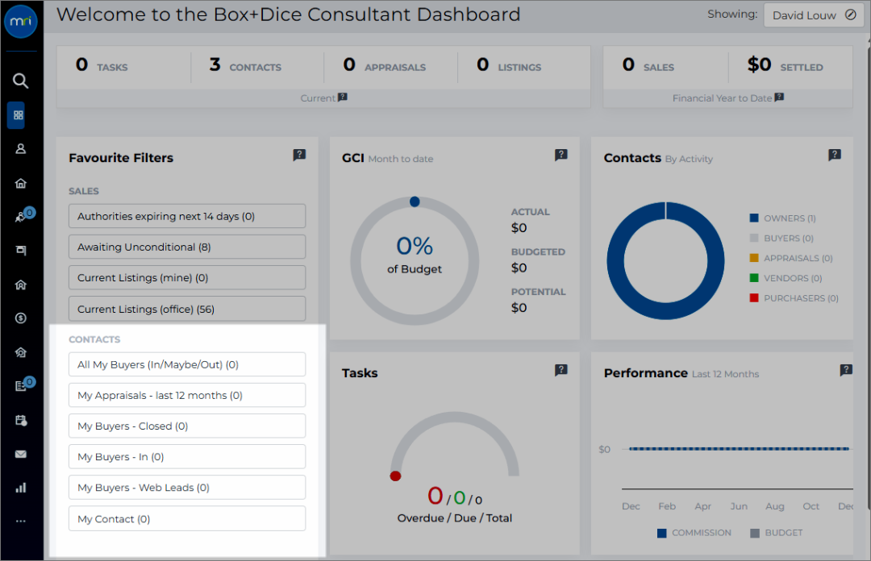This screenshot has height=561, width=871.
Task: Open the My Appraisals - last 12 months filter
Action: point(187,395)
